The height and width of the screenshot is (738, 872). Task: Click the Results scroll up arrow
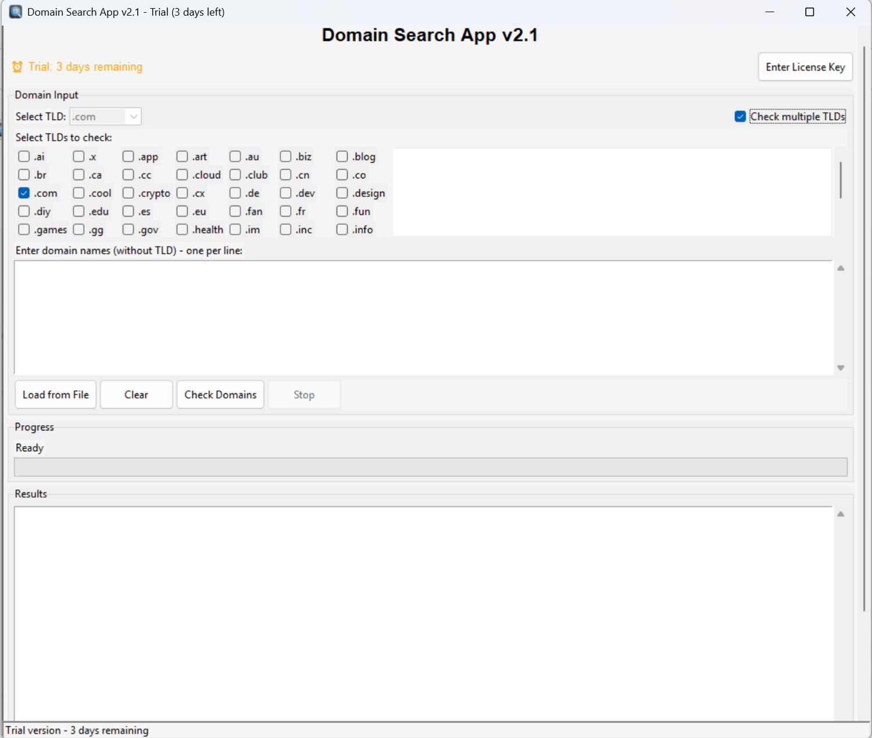pyautogui.click(x=841, y=514)
